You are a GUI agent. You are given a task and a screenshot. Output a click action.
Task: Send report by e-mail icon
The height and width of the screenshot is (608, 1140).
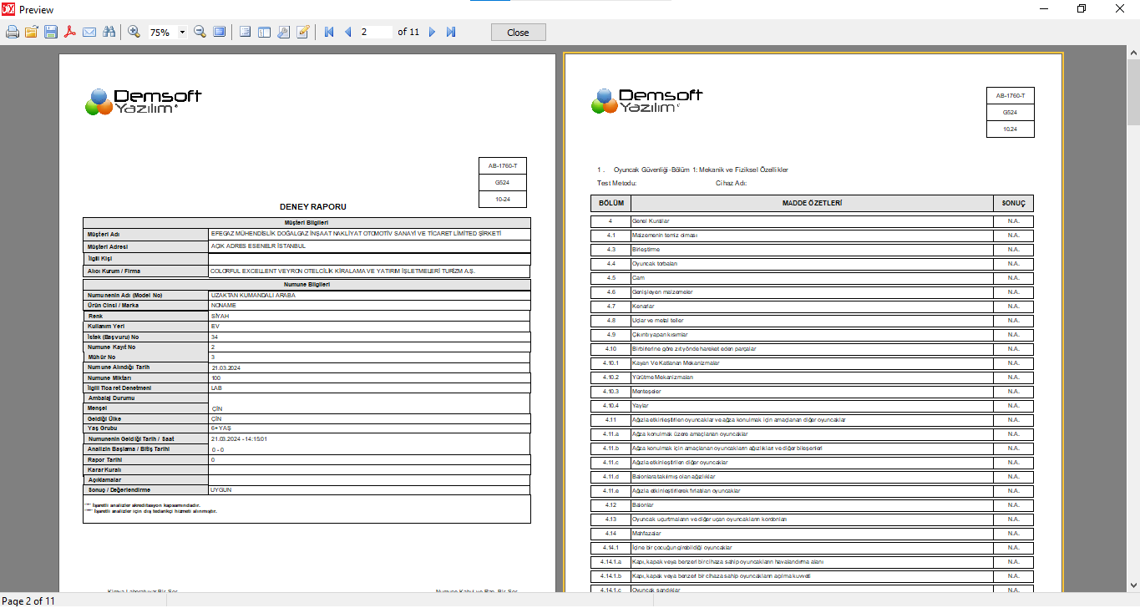pyautogui.click(x=89, y=32)
